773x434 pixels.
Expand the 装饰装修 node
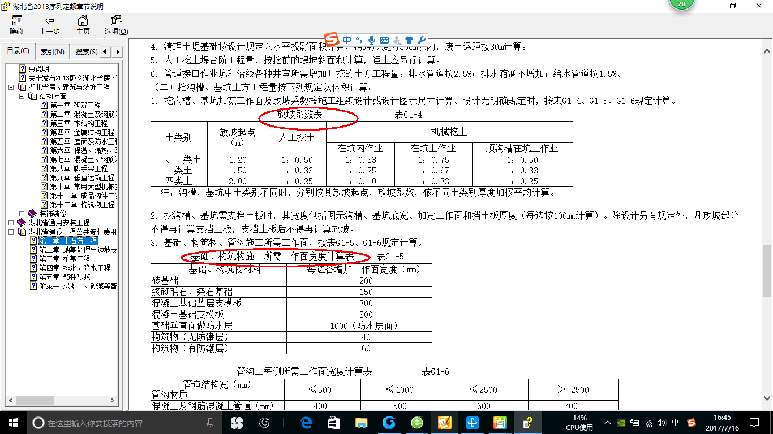coord(22,214)
